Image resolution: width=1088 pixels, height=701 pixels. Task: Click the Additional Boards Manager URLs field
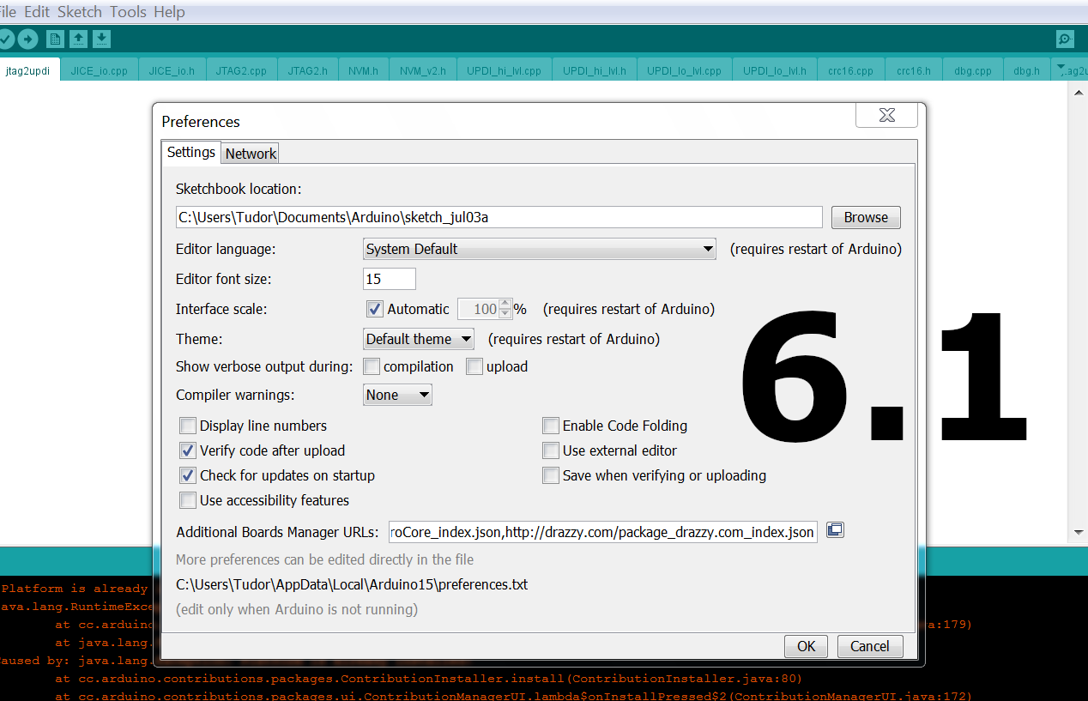(x=603, y=532)
